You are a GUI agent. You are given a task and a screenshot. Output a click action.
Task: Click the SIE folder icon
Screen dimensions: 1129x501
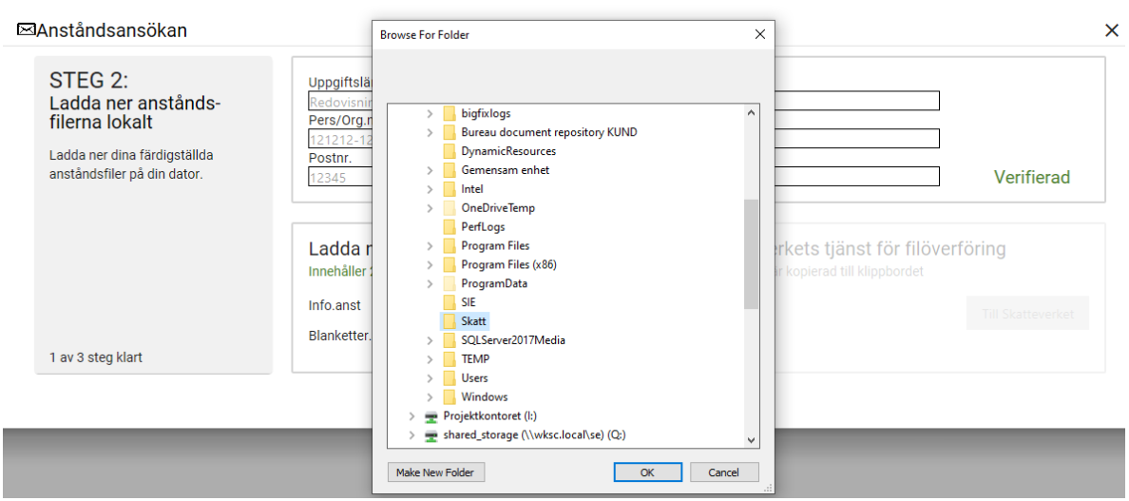(450, 302)
